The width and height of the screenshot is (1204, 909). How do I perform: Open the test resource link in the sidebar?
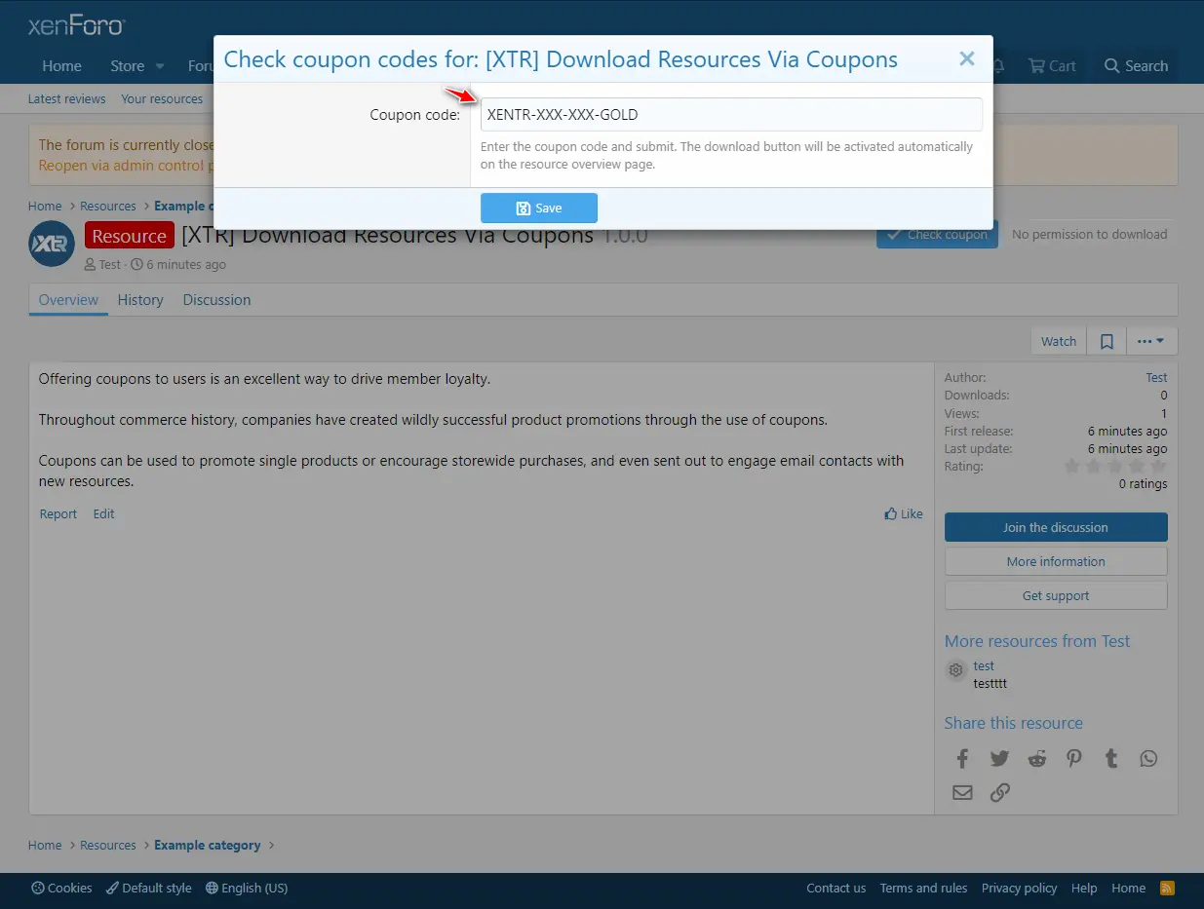[984, 665]
